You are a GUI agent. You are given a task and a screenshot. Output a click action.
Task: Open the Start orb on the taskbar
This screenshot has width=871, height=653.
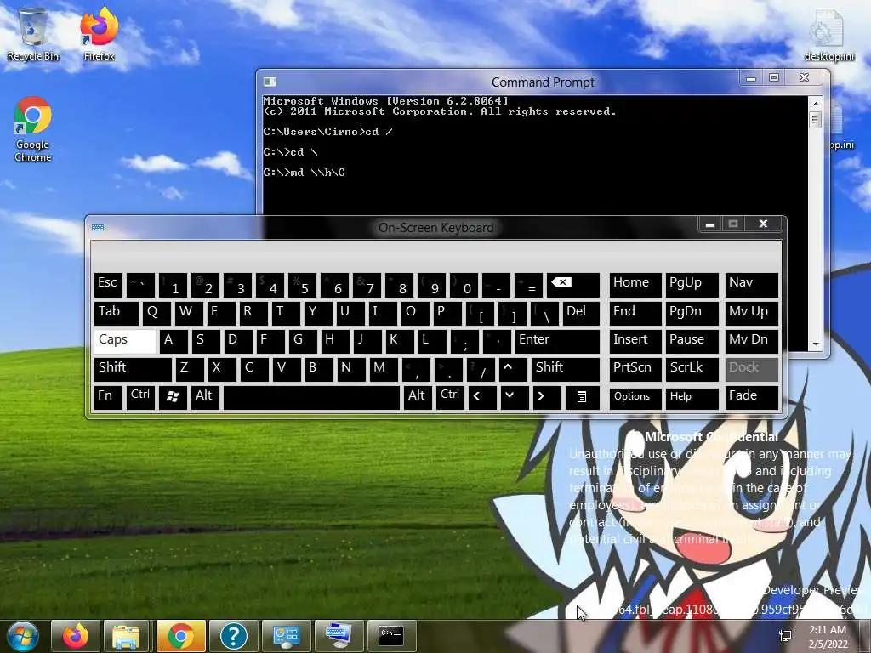21,636
